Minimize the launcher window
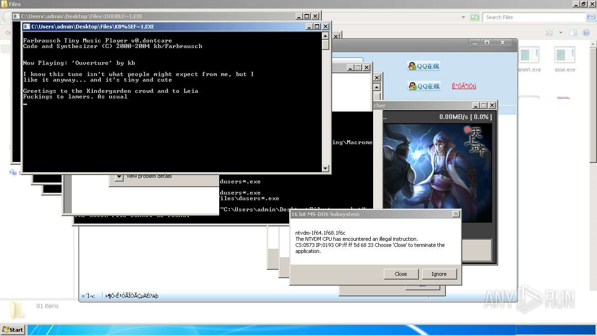The image size is (597, 336). (475, 105)
